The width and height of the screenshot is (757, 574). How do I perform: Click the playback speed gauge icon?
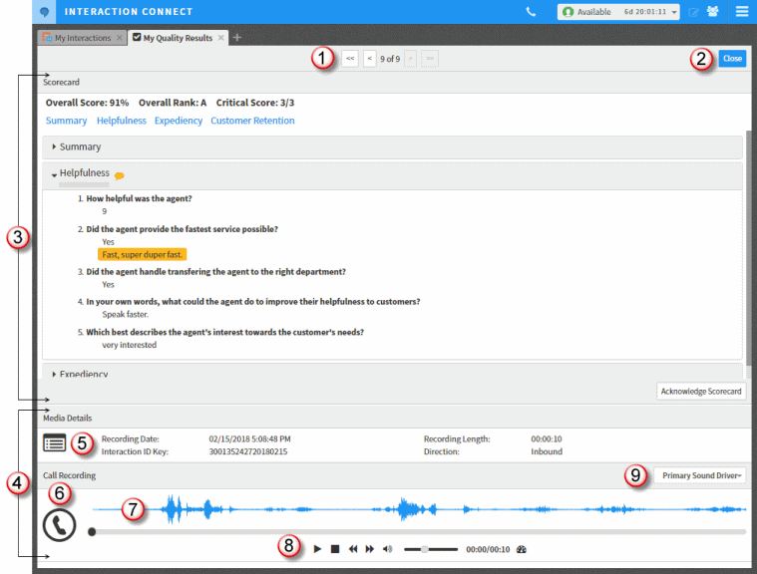[521, 549]
